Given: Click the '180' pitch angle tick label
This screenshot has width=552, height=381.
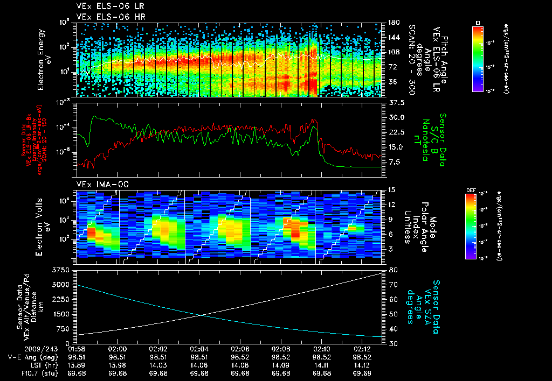Looking at the screenshot, I should pyautogui.click(x=394, y=23).
